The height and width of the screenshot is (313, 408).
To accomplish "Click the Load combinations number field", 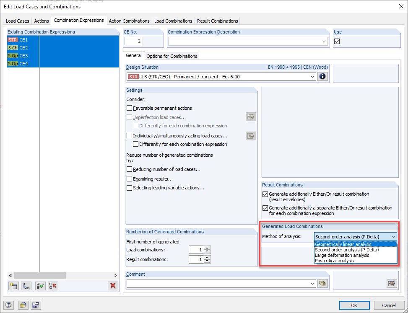I will (197, 250).
